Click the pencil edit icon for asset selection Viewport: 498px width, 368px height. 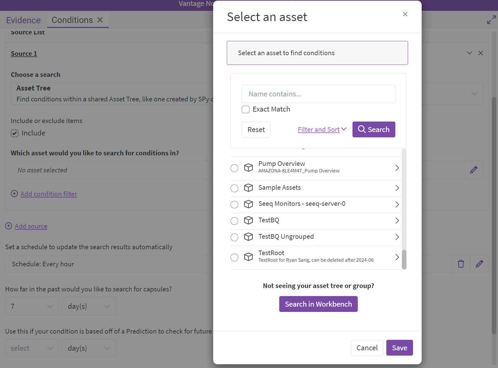(473, 170)
